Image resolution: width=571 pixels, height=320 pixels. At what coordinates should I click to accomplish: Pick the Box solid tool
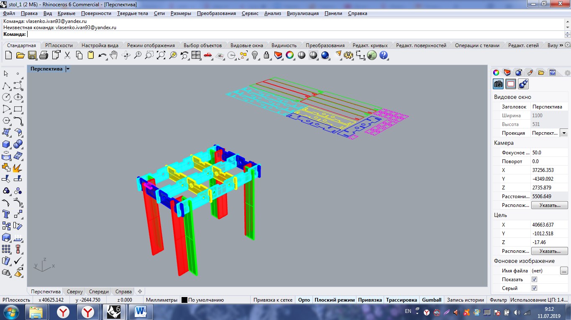[6, 144]
